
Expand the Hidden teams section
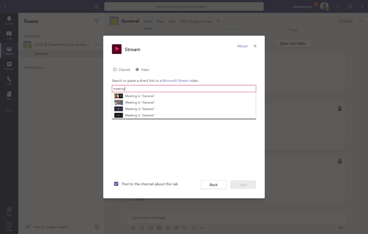pyautogui.click(x=33, y=68)
